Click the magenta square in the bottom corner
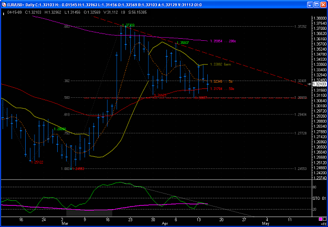 click(x=320, y=219)
